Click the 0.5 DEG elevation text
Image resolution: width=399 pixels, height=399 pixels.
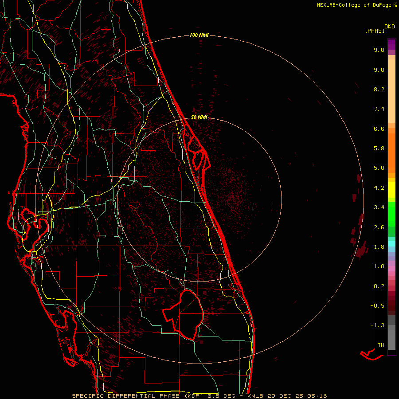(x=221, y=396)
